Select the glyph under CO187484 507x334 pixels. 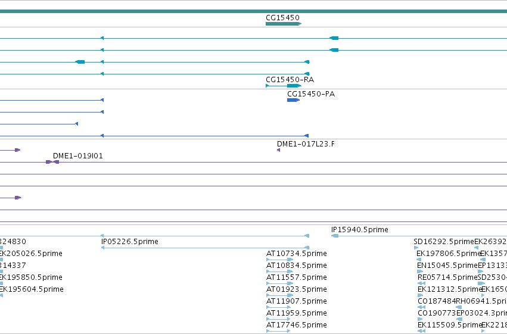coord(421,307)
